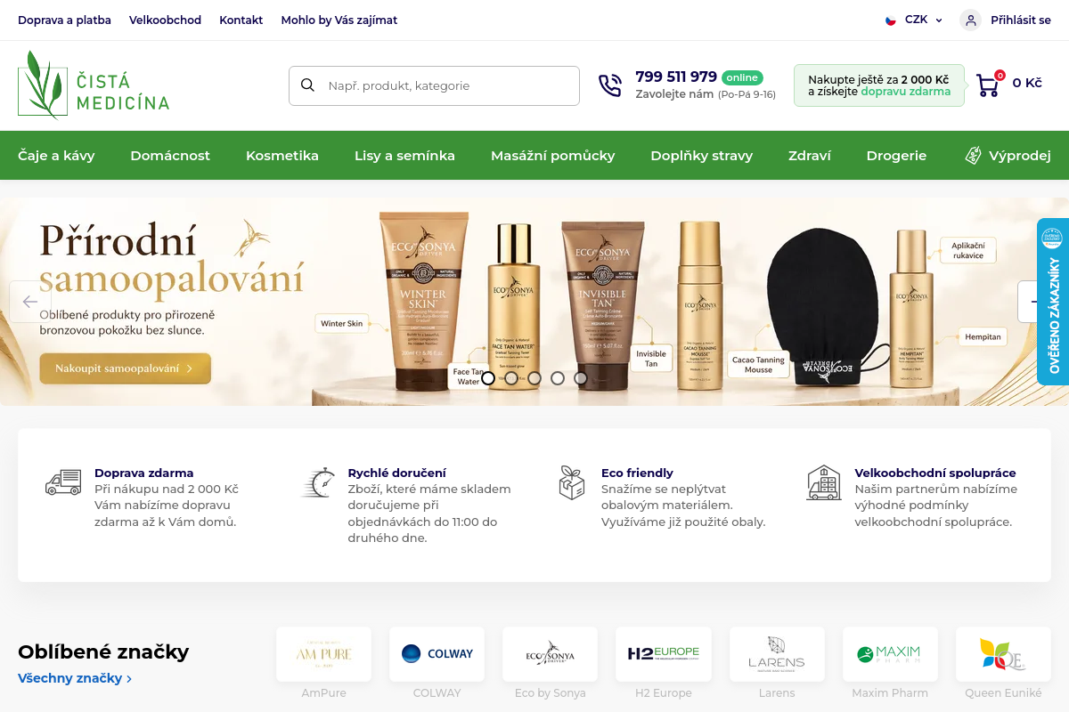Click the Hempitan product label
The width and height of the screenshot is (1069, 712).
[x=983, y=337]
